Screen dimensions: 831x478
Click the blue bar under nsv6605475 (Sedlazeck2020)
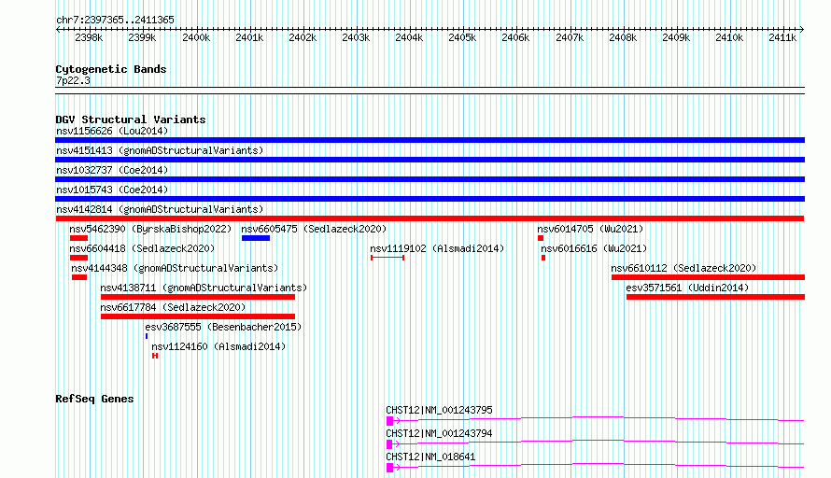[x=256, y=238]
